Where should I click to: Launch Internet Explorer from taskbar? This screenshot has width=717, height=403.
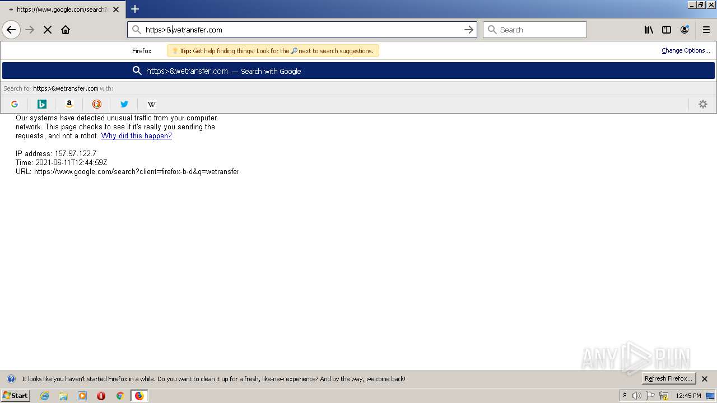[45, 396]
